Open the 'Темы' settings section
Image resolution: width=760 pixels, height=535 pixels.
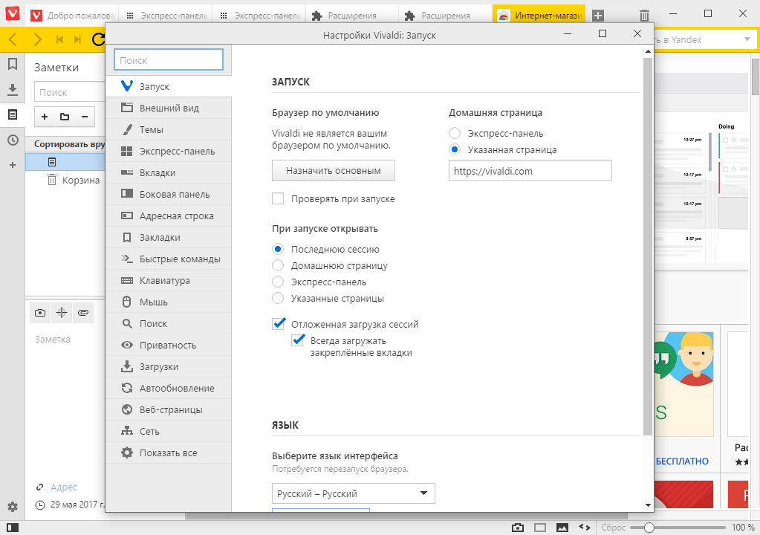(152, 130)
